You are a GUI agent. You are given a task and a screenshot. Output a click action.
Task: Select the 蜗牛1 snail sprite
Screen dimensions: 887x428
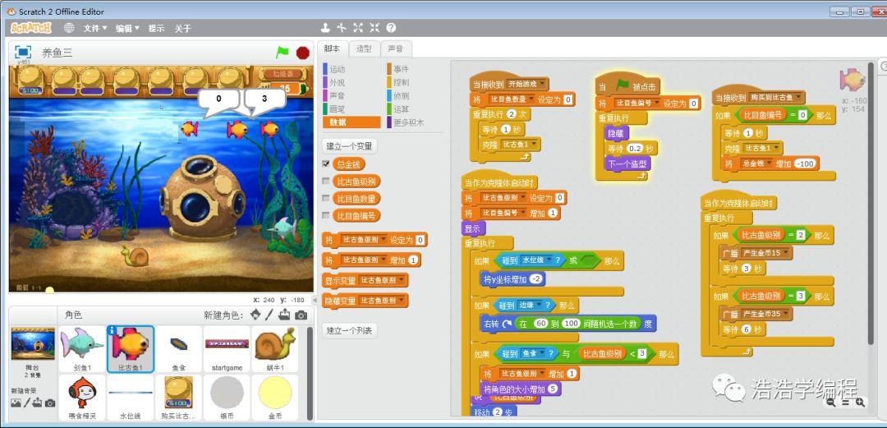pyautogui.click(x=275, y=349)
